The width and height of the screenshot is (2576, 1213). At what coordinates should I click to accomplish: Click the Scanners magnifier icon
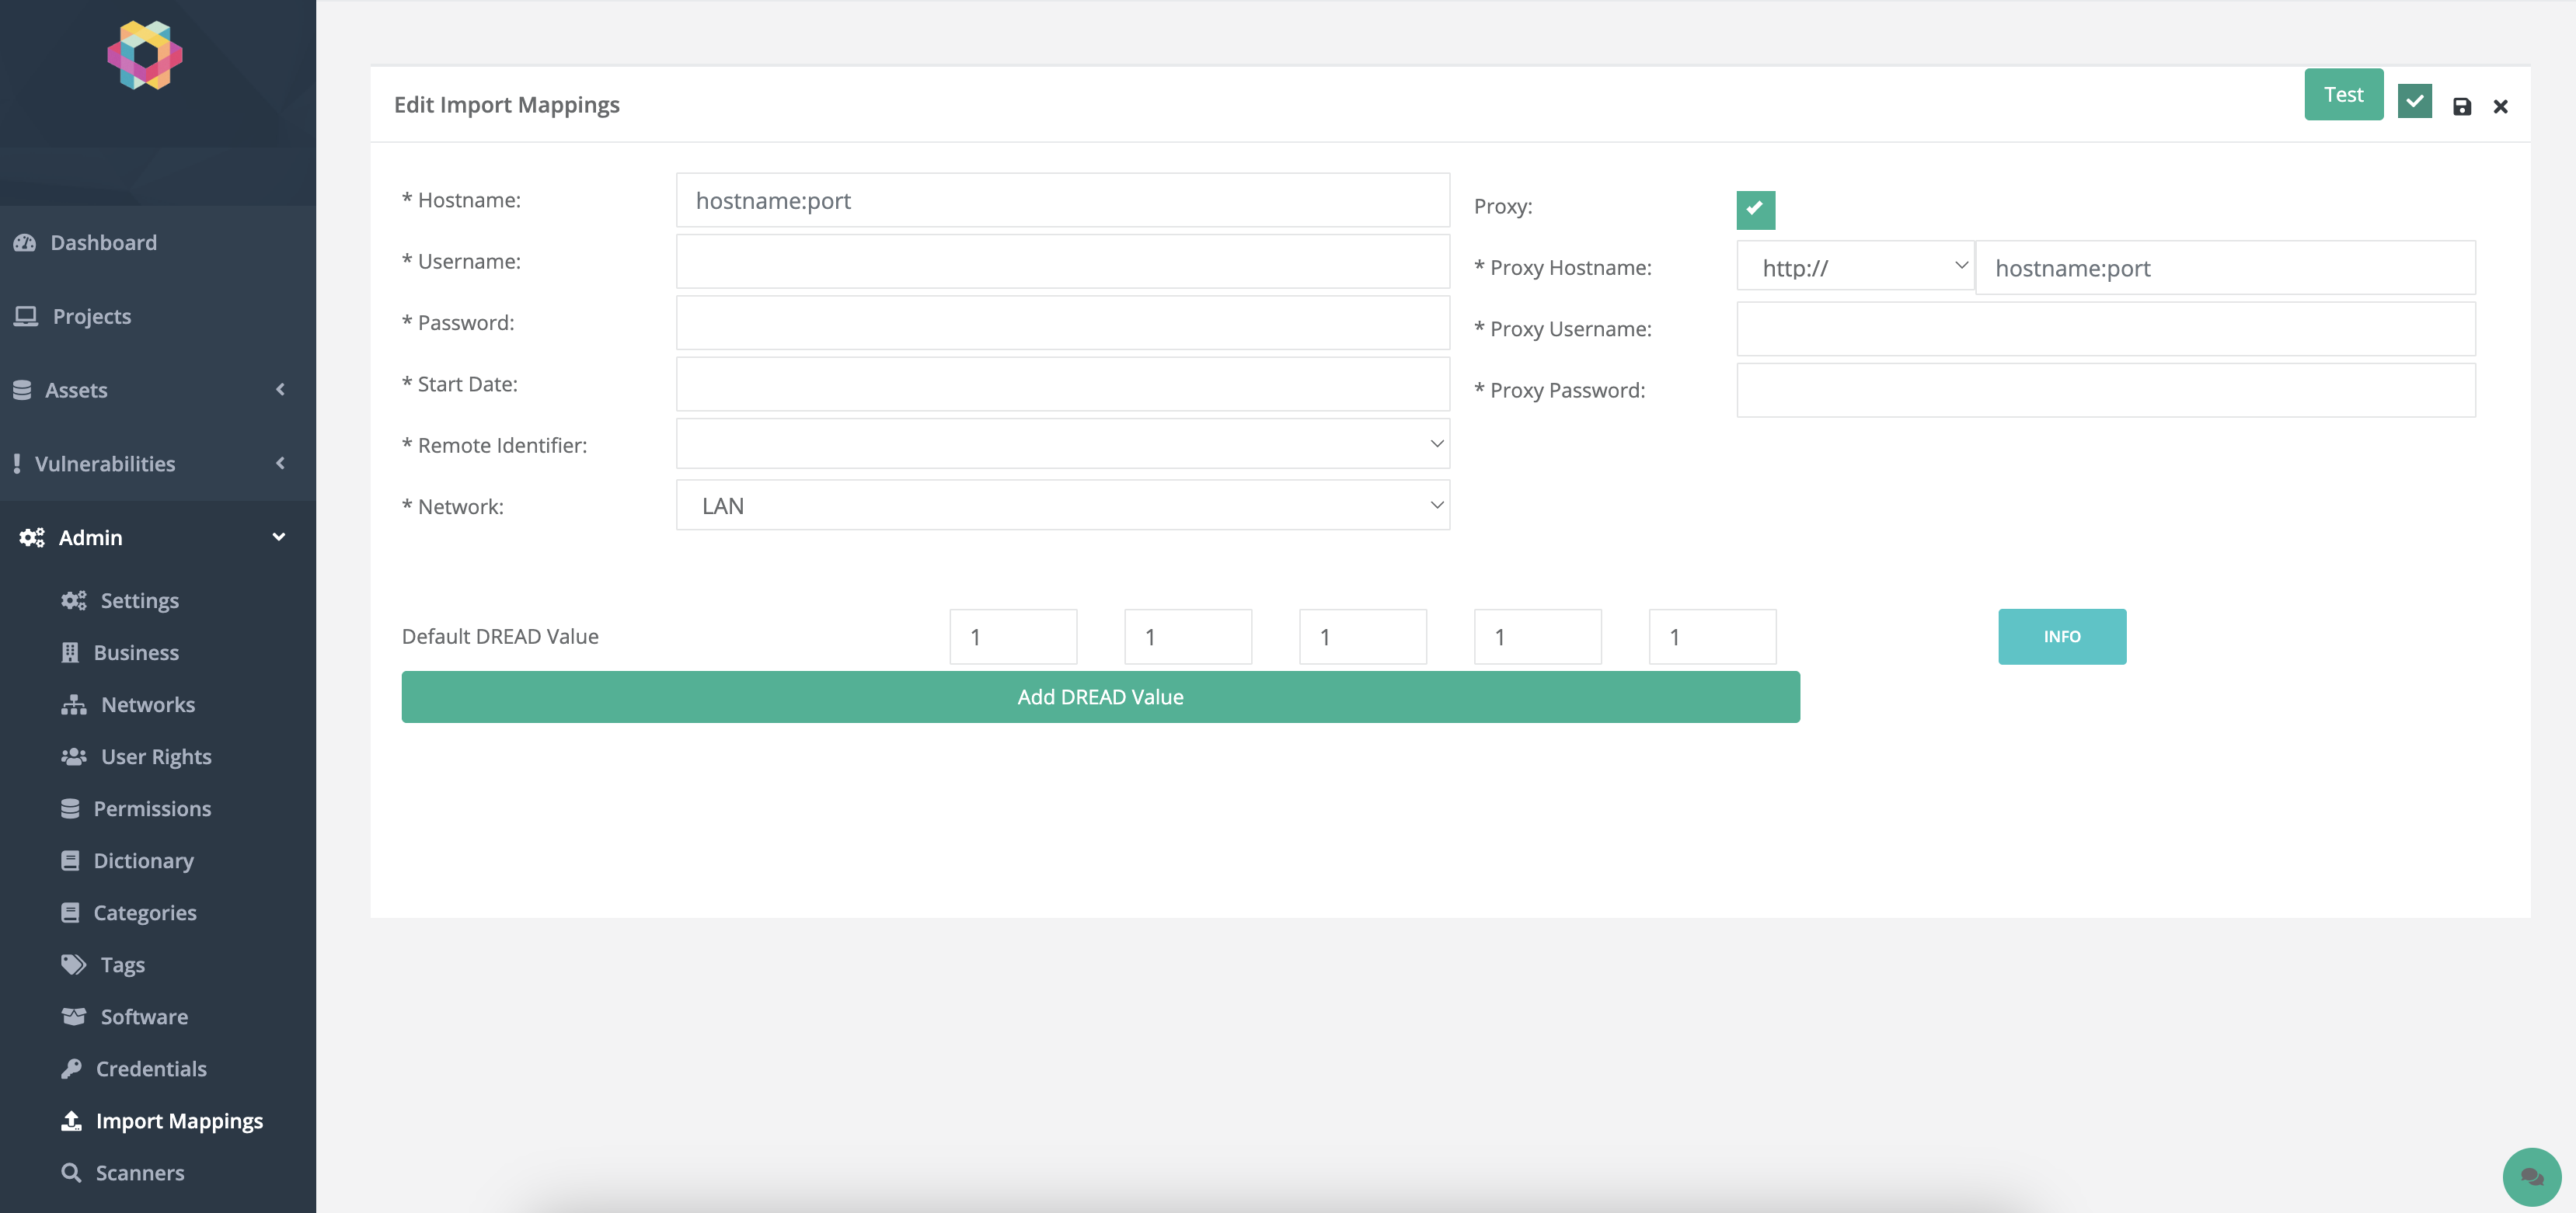tap(71, 1172)
